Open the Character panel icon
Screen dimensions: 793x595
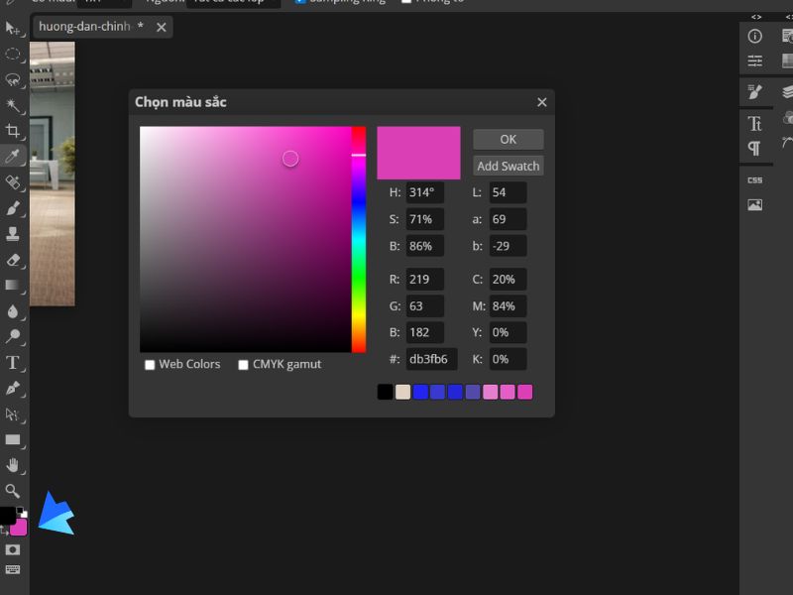click(754, 123)
